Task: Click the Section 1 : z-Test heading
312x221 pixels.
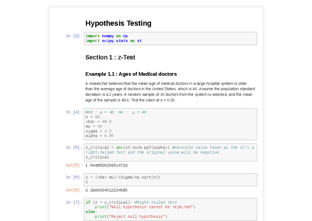Action: [110, 57]
